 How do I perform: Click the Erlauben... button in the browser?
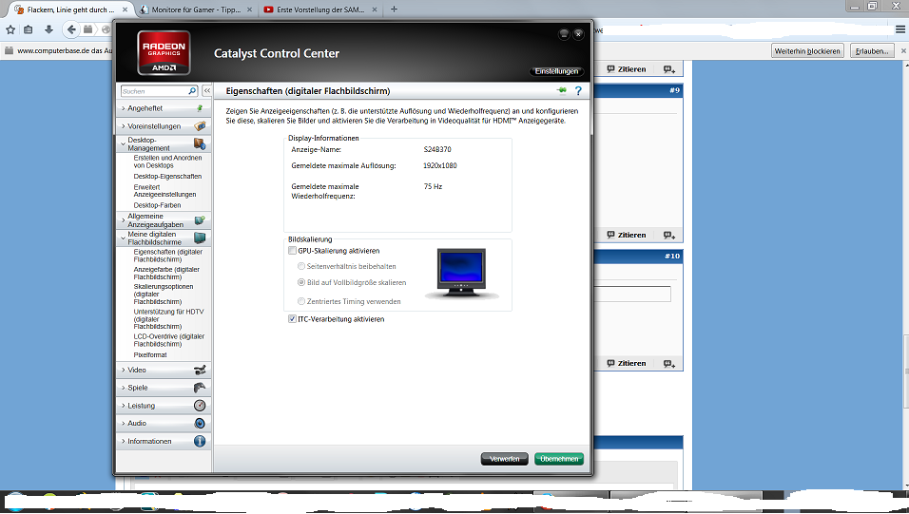[872, 51]
